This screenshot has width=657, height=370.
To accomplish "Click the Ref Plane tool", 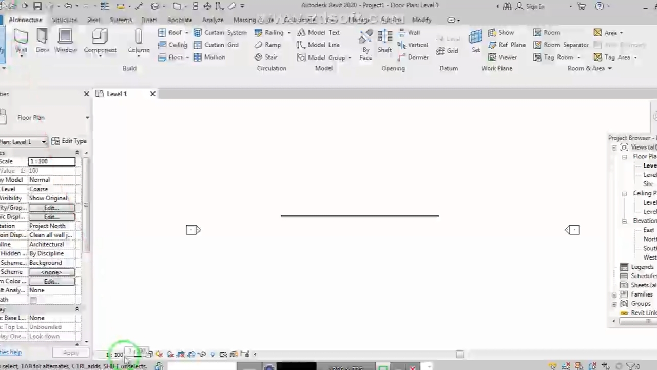I will [x=507, y=45].
